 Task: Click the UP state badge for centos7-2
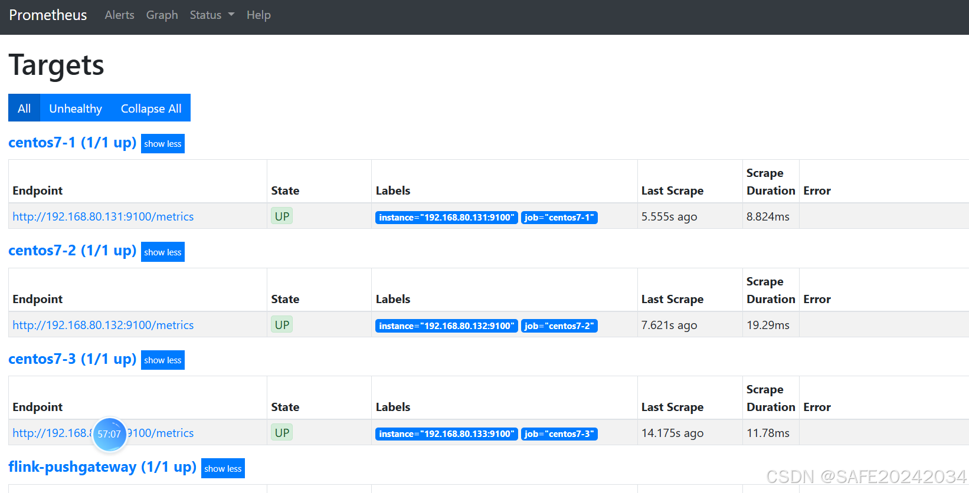click(x=282, y=324)
